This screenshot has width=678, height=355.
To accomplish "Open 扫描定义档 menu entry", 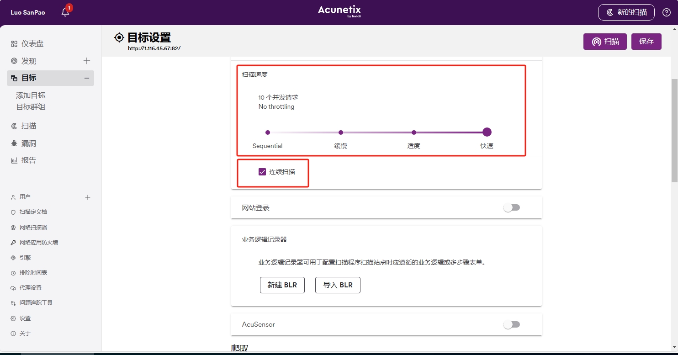I will coord(33,212).
